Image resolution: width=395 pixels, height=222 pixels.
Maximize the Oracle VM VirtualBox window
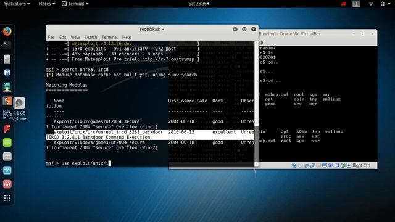(363, 34)
